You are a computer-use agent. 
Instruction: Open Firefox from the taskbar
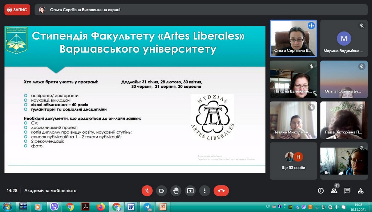tap(101, 207)
